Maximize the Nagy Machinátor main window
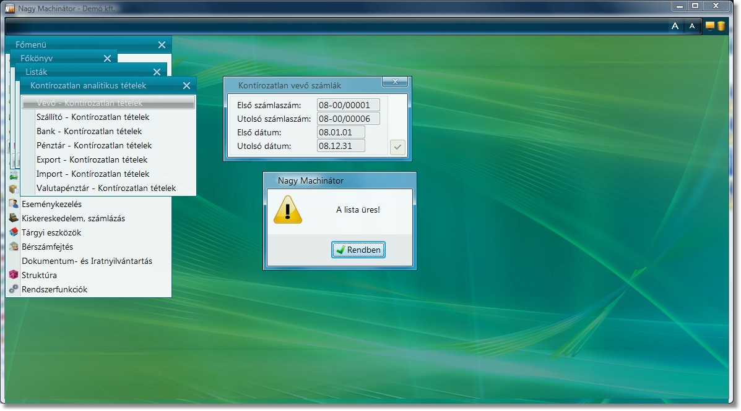 point(695,6)
